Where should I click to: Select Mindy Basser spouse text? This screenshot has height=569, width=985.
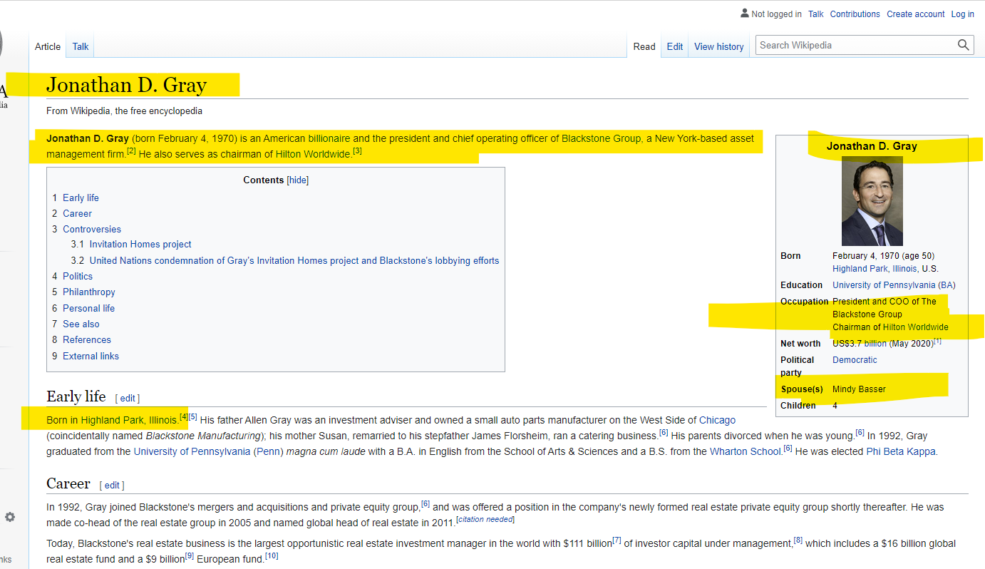[x=860, y=389]
